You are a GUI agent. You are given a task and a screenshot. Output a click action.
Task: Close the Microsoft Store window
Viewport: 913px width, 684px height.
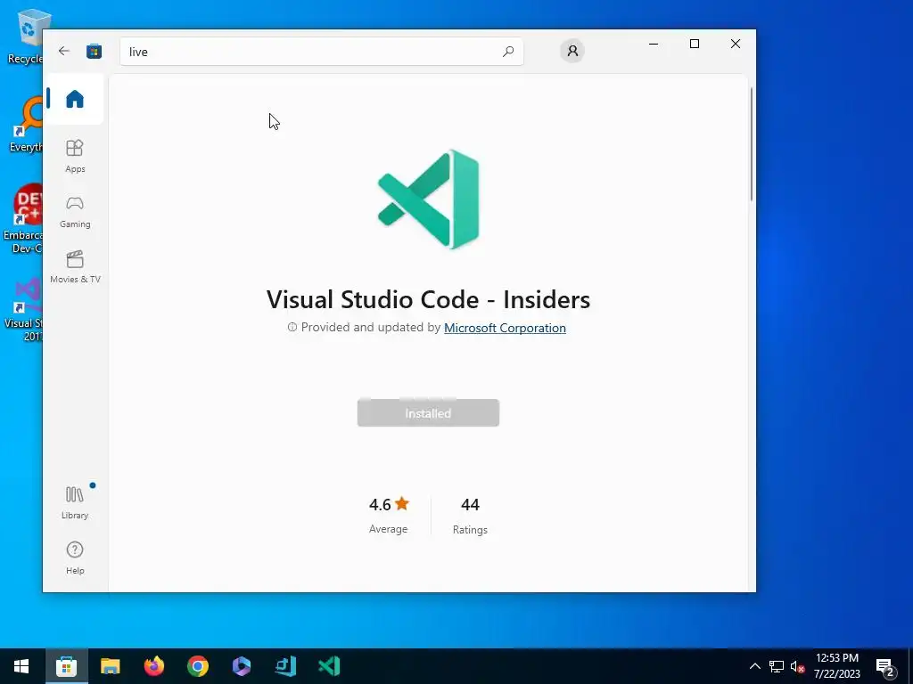(x=736, y=44)
